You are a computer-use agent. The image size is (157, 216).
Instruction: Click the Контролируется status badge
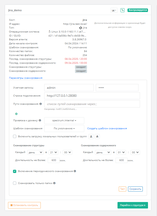[138, 10]
